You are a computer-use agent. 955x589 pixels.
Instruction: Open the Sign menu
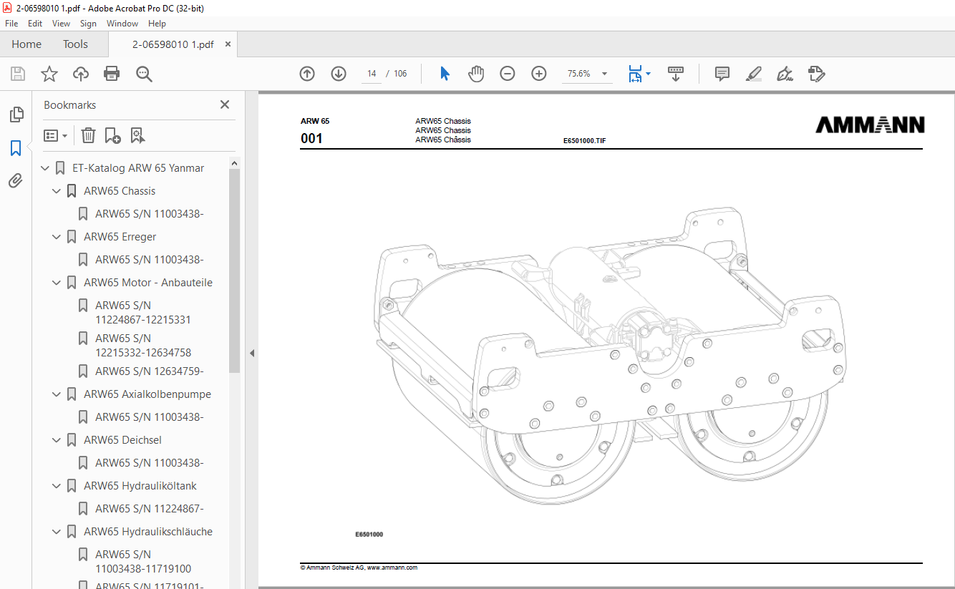tap(88, 24)
